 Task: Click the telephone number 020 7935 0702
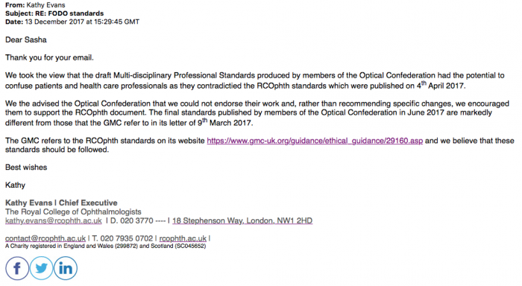click(x=122, y=238)
